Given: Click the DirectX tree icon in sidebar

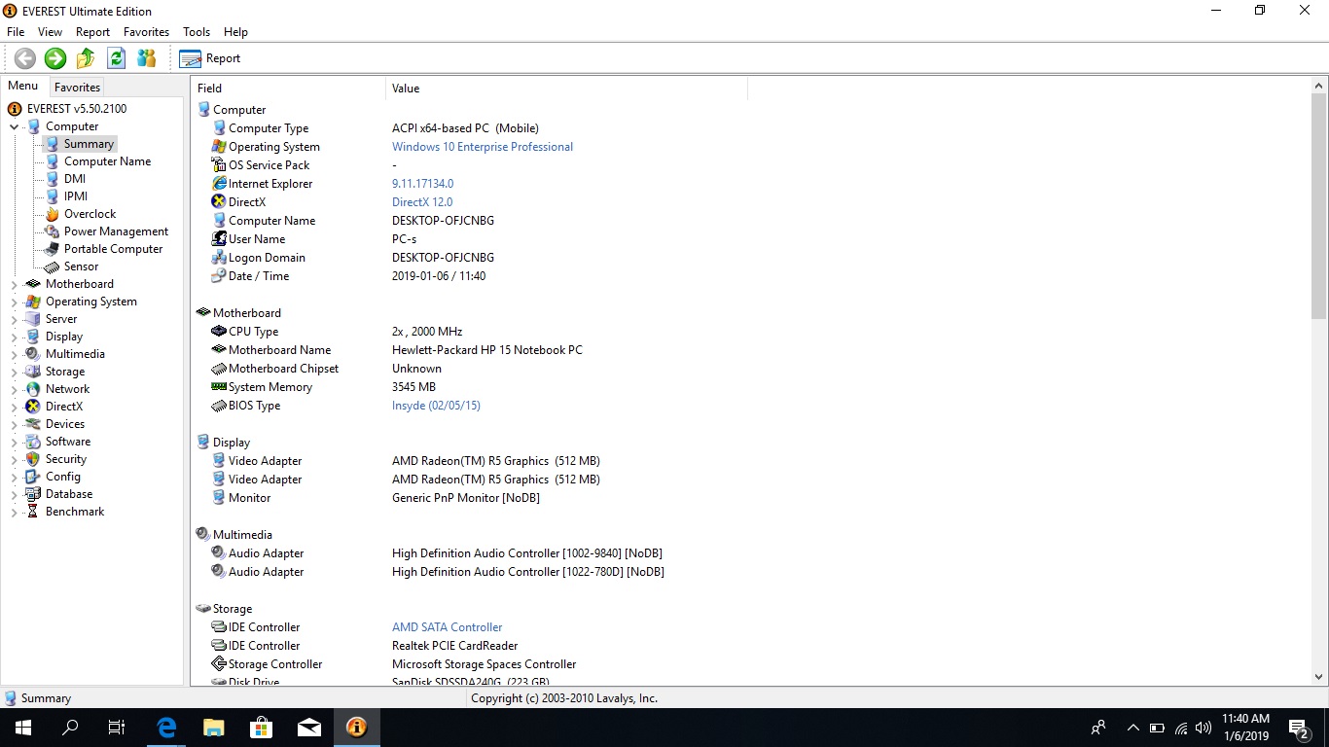Looking at the screenshot, I should click(33, 407).
